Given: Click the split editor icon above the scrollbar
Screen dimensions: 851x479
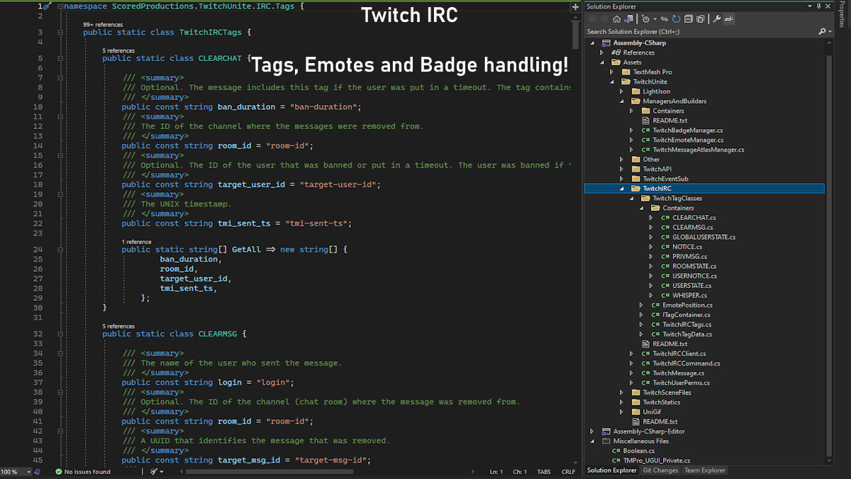Looking at the screenshot, I should [x=575, y=6].
